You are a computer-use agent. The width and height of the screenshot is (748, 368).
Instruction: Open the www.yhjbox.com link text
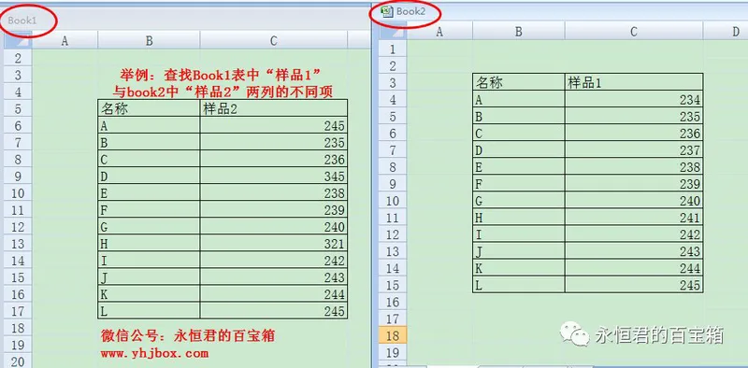[x=154, y=354]
